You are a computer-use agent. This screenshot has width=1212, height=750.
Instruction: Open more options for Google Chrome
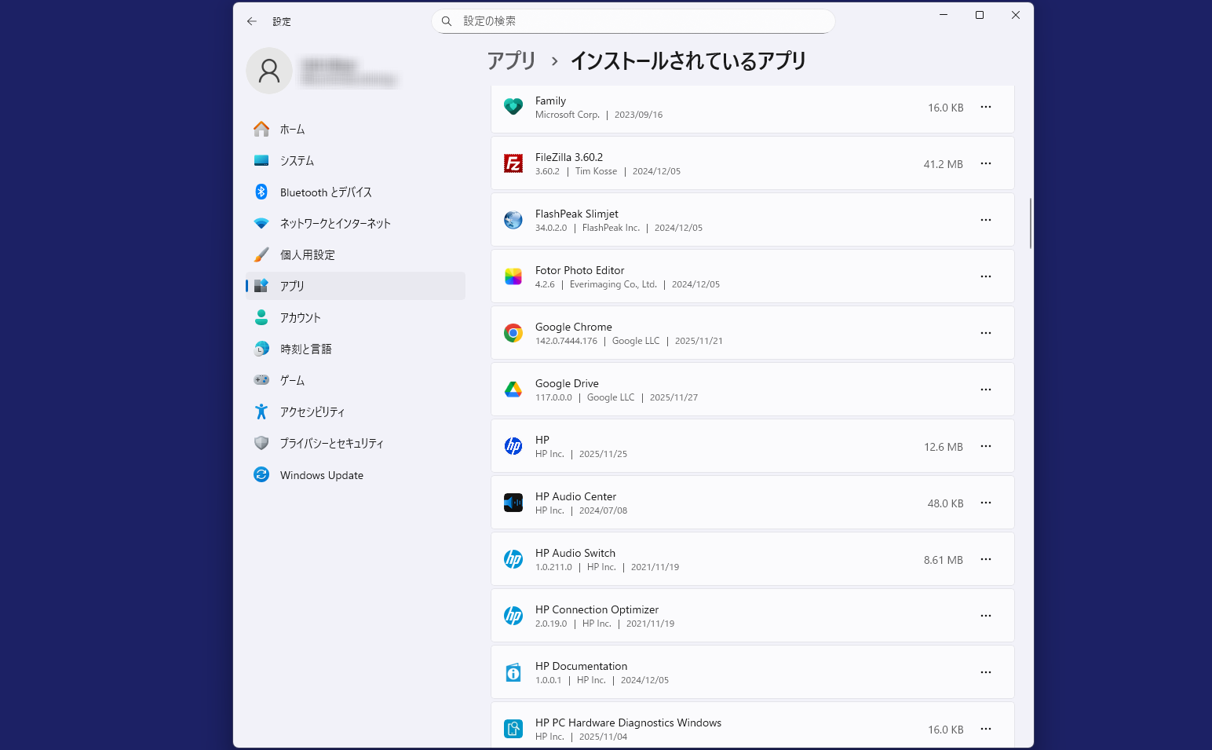[x=986, y=333]
